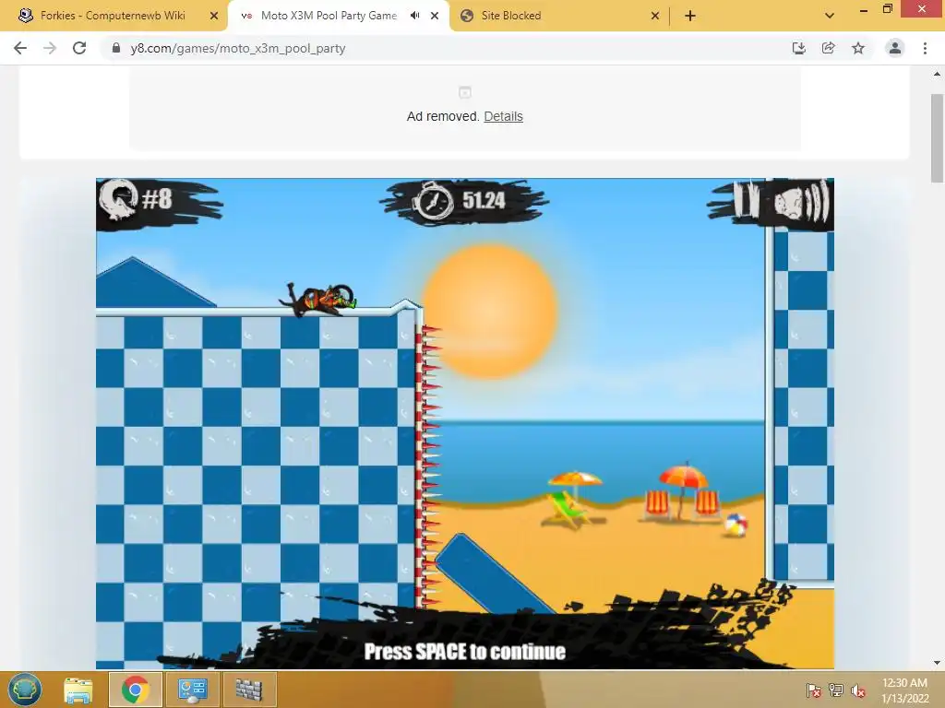Restore down the Chrome window
945x708 pixels.
[887, 9]
